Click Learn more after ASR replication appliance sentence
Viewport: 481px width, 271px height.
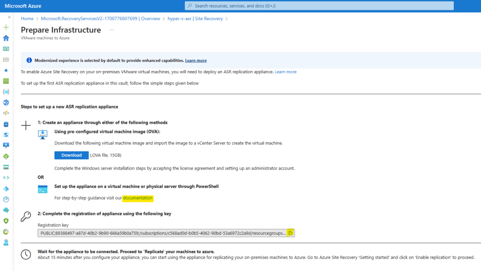(285, 72)
